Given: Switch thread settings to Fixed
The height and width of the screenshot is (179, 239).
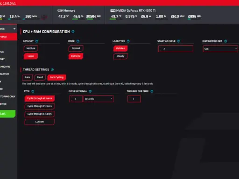Looking at the screenshot, I should 40,77.
